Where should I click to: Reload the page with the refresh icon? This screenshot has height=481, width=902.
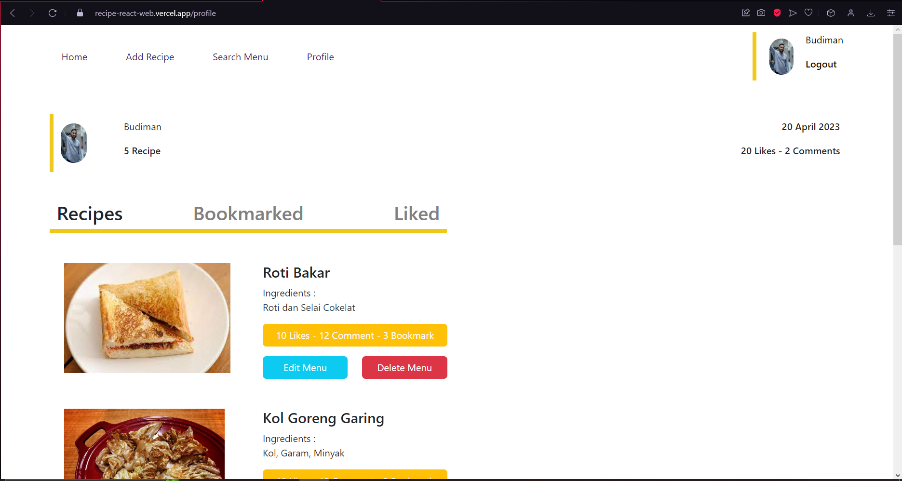[53, 13]
